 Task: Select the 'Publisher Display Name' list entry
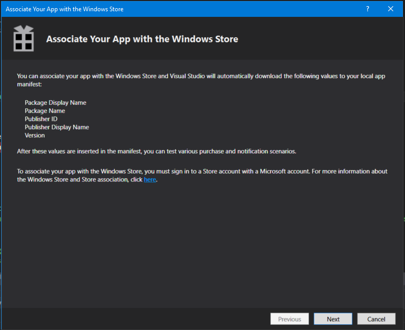[57, 127]
